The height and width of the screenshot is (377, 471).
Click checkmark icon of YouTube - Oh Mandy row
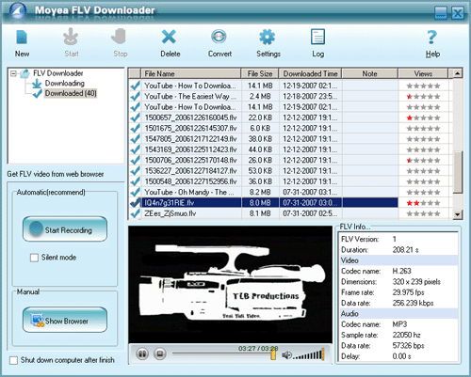(136, 192)
